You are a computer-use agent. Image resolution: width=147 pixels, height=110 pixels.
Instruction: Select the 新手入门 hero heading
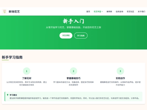[x=73, y=21]
